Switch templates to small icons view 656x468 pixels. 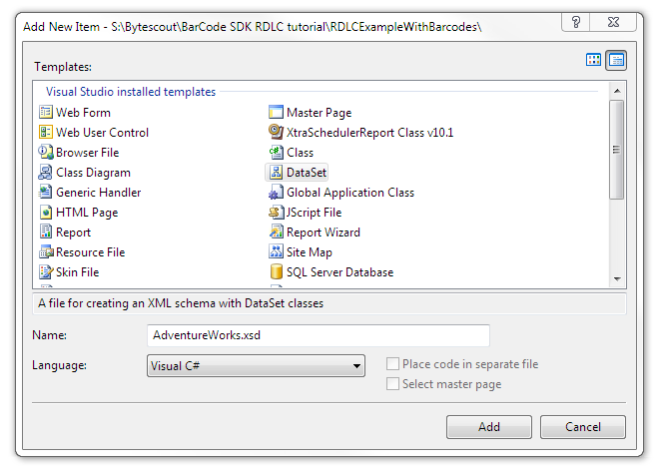[x=617, y=61]
